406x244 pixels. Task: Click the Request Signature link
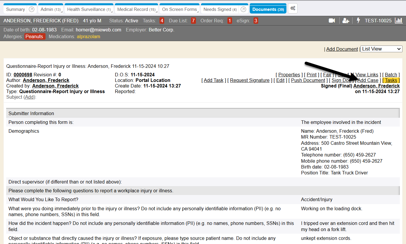point(249,80)
